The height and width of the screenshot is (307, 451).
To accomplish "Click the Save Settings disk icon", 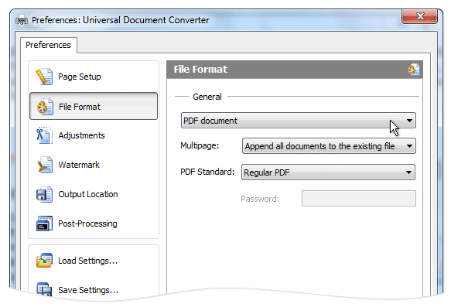I will (x=44, y=288).
